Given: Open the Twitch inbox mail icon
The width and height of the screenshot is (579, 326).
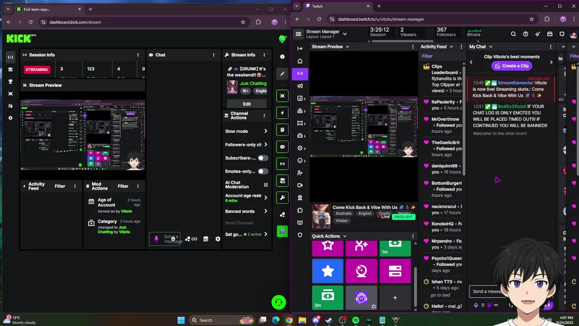Looking at the screenshot, I should click(550, 34).
